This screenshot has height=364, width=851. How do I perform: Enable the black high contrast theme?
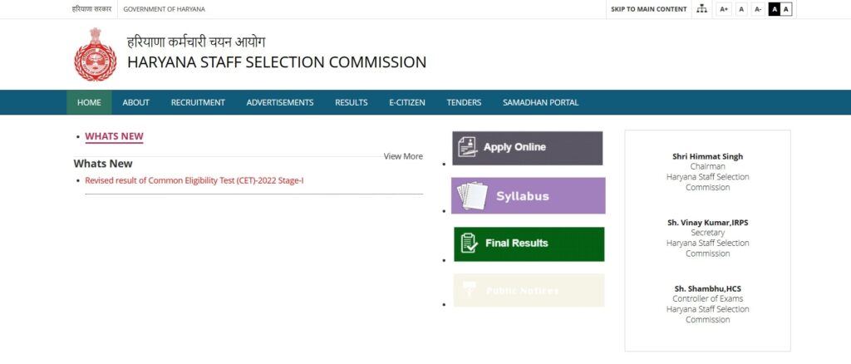[x=775, y=9]
